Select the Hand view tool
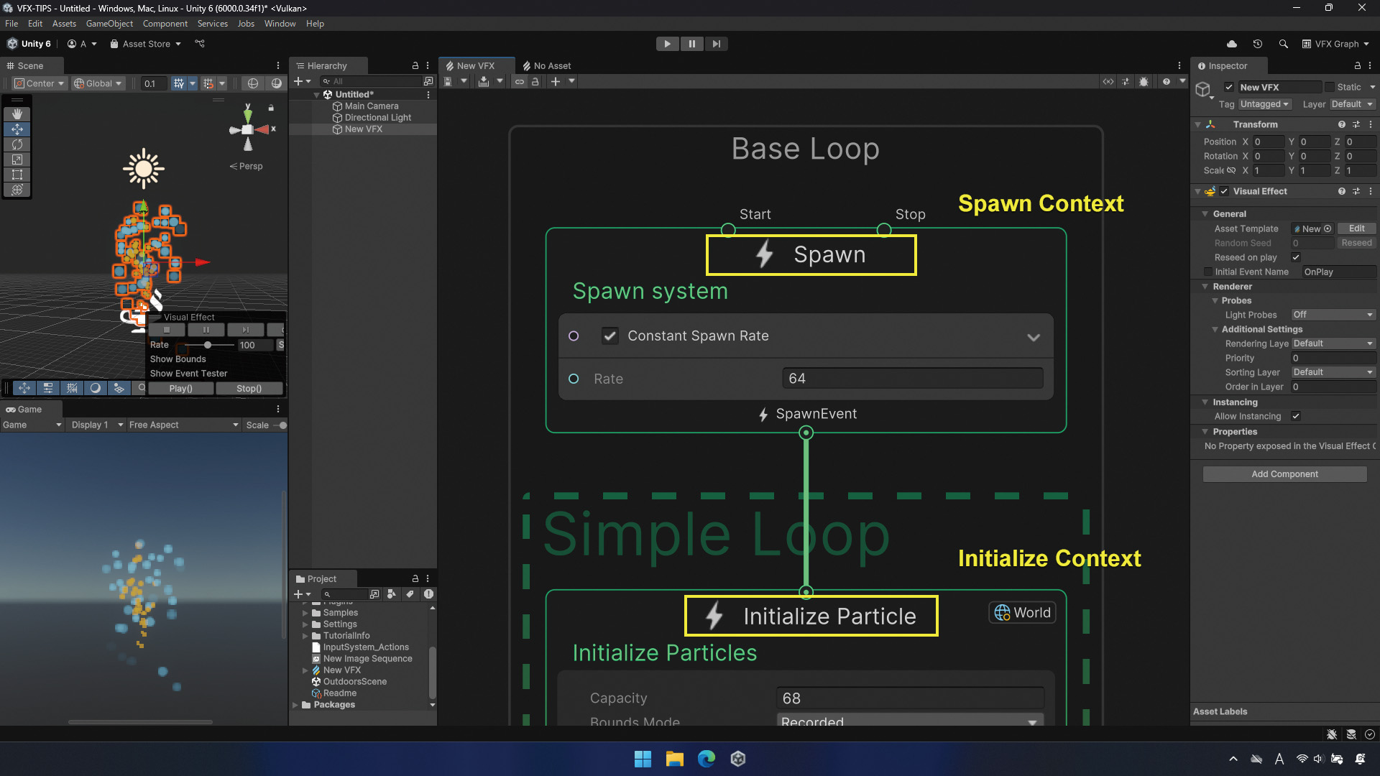This screenshot has width=1380, height=776. pyautogui.click(x=17, y=114)
